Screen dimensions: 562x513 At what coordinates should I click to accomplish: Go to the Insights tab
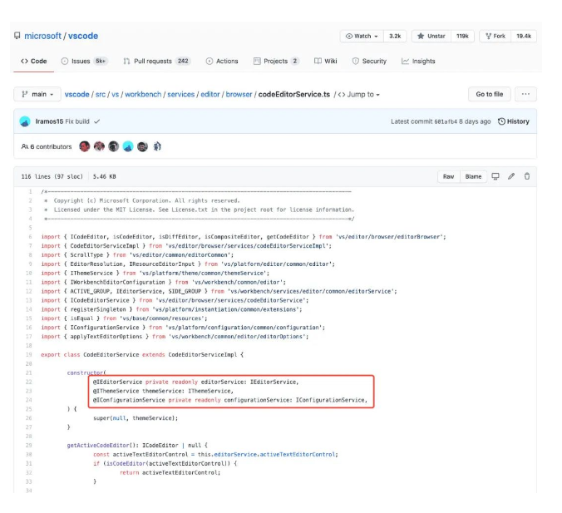pos(418,61)
